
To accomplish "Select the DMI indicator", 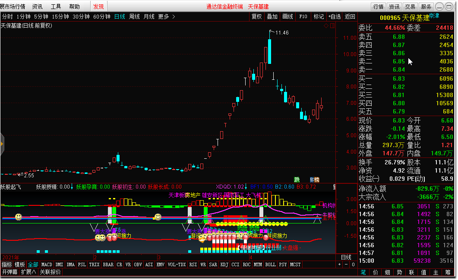I will pyautogui.click(x=59, y=264).
